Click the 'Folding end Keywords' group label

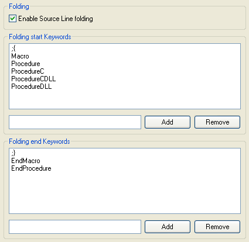pyautogui.click(x=39, y=141)
